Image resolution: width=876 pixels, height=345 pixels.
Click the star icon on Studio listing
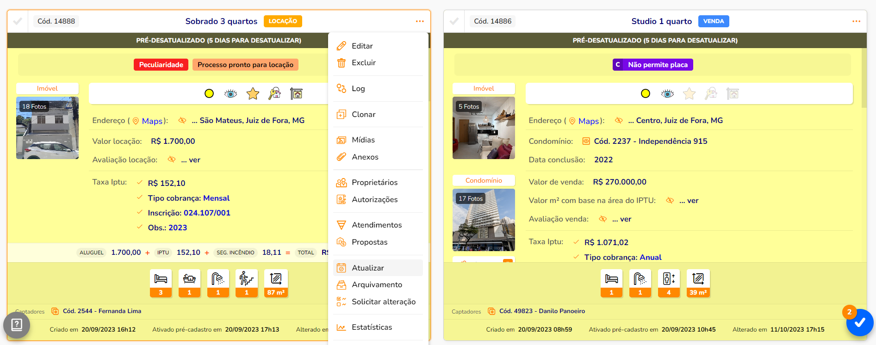(689, 94)
